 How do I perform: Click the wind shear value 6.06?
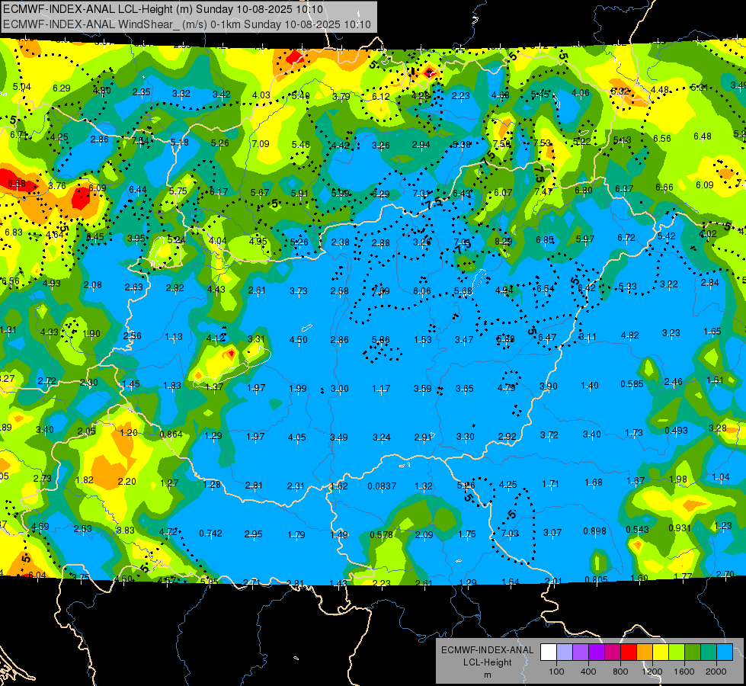click(422, 291)
